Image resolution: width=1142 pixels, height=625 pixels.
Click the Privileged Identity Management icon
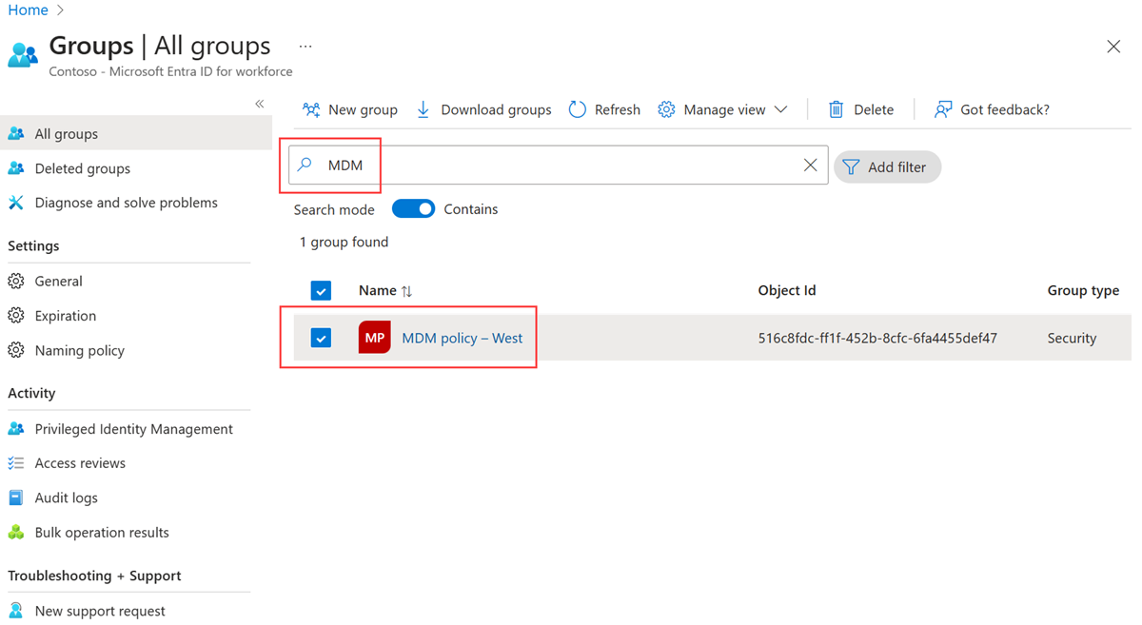[x=16, y=429]
